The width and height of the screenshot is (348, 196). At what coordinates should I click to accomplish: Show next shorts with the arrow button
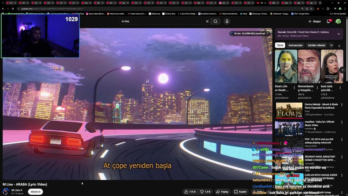click(x=342, y=70)
